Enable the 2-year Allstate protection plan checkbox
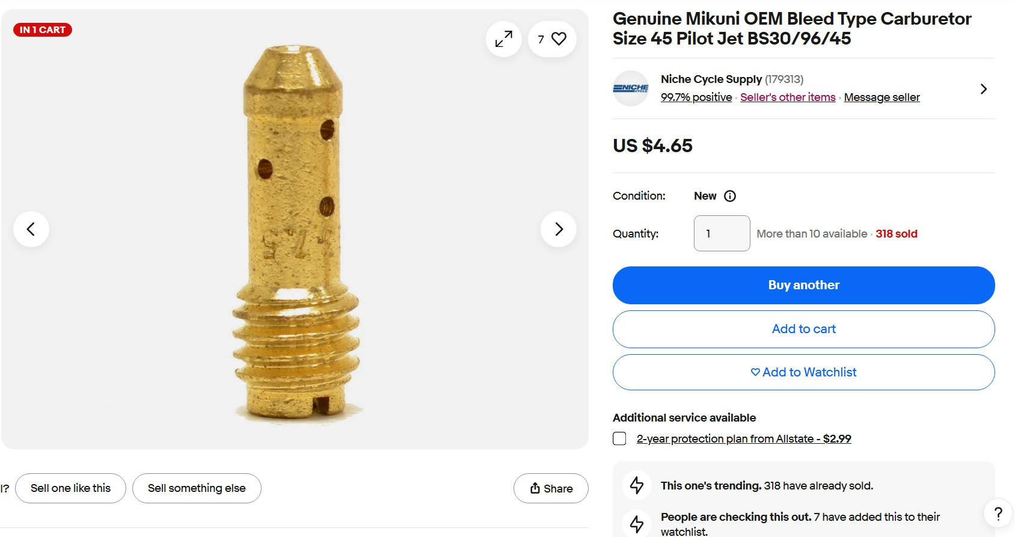Viewport: 1015px width, 537px height. pos(619,438)
